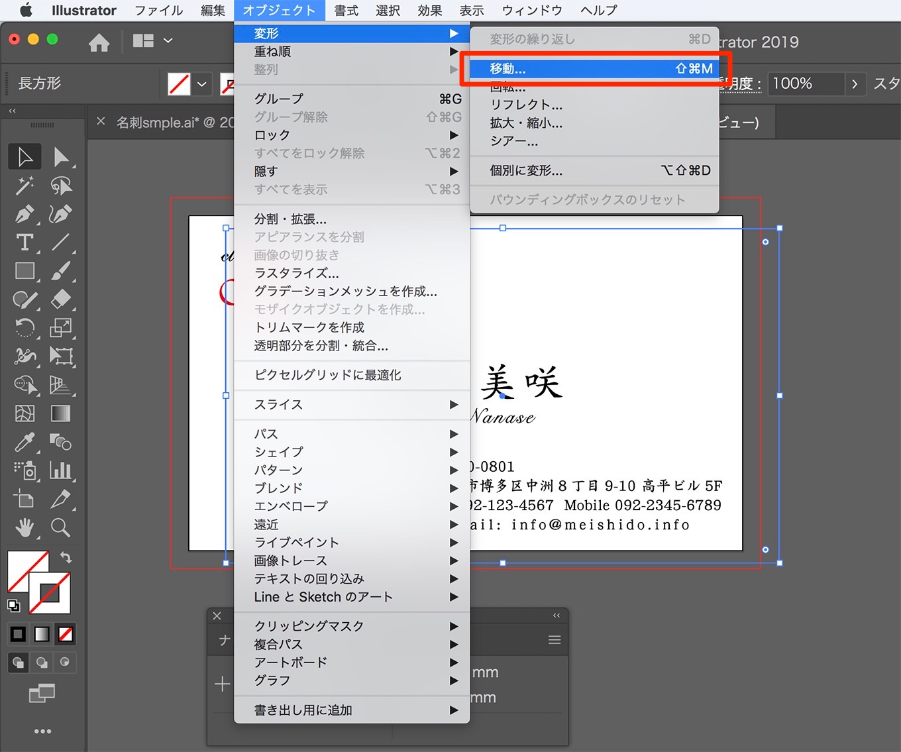This screenshot has width=901, height=752.
Task: Choose リフレクト... from transform submenu
Action: tap(594, 105)
